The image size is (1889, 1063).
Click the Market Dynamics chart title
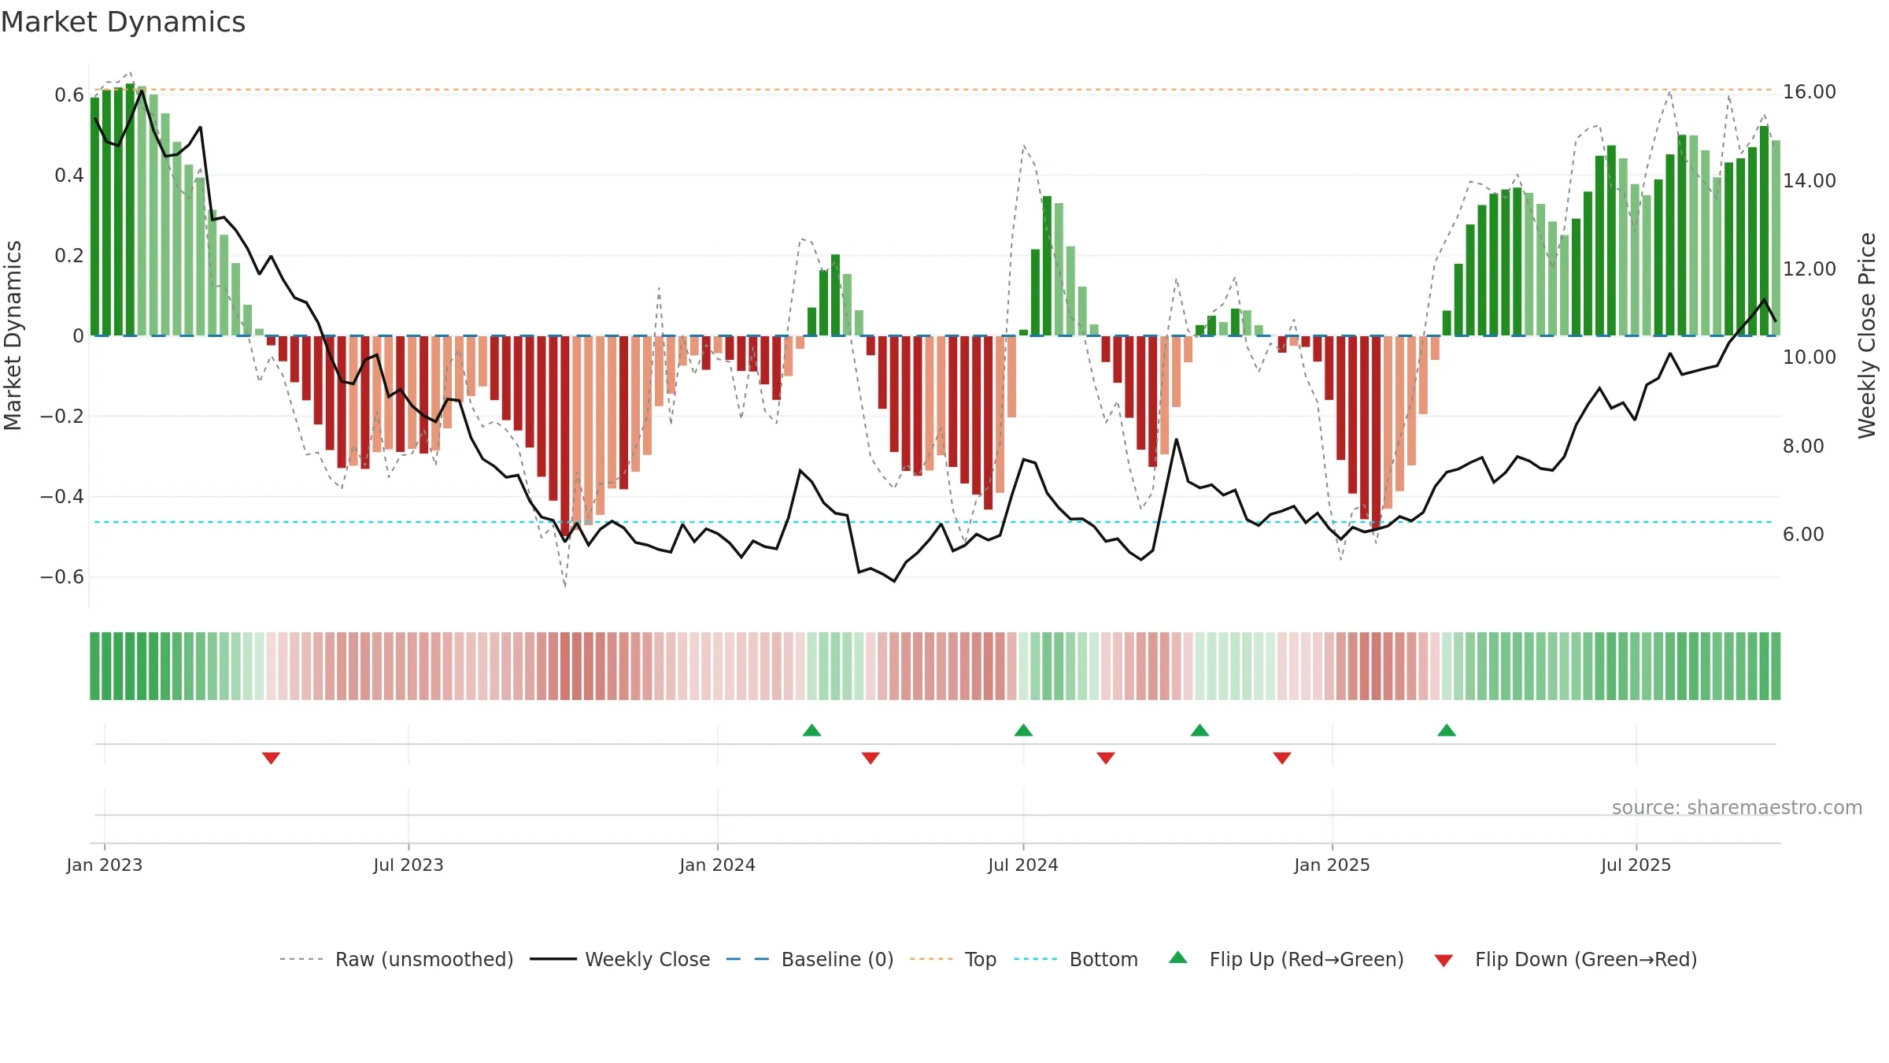(123, 22)
